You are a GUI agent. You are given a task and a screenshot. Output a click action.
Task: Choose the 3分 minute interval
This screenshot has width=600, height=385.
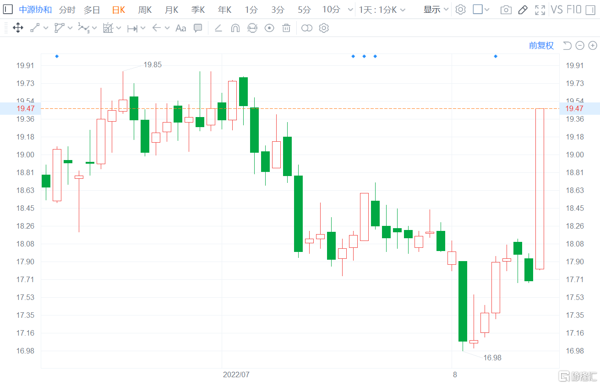click(x=278, y=10)
